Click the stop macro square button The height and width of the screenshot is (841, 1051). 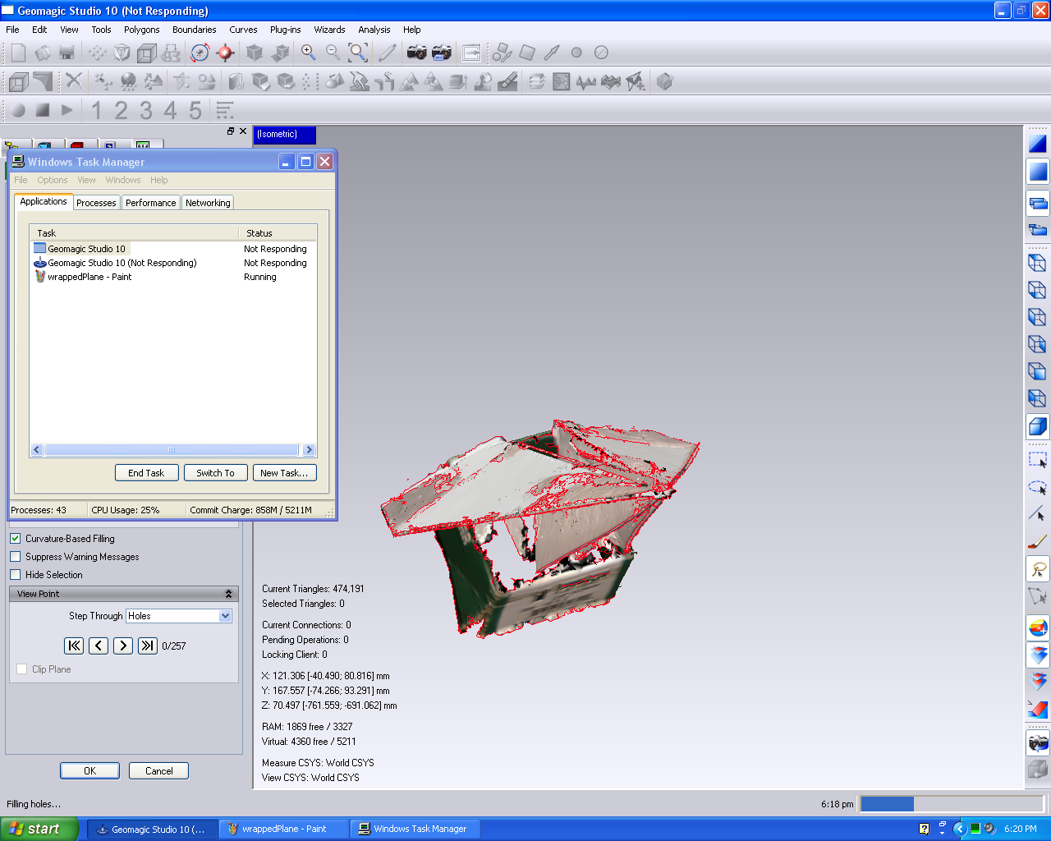pyautogui.click(x=43, y=109)
